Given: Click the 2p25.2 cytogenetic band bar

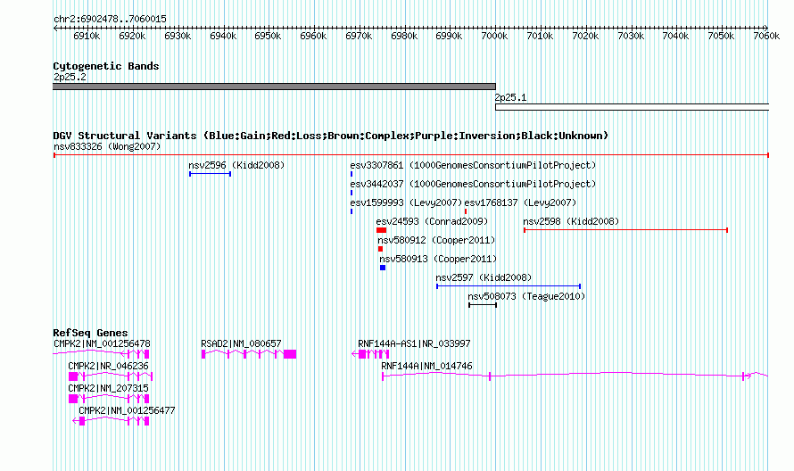Looking at the screenshot, I should click(274, 87).
